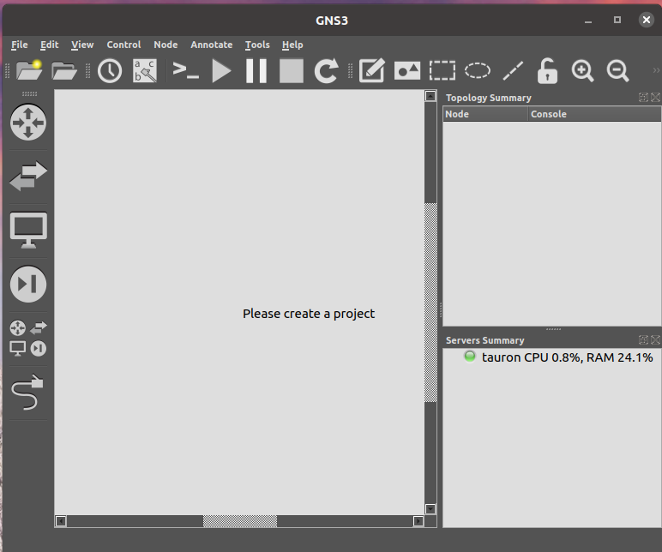Click the tauron server entry
The height and width of the screenshot is (552, 662).
(x=557, y=357)
